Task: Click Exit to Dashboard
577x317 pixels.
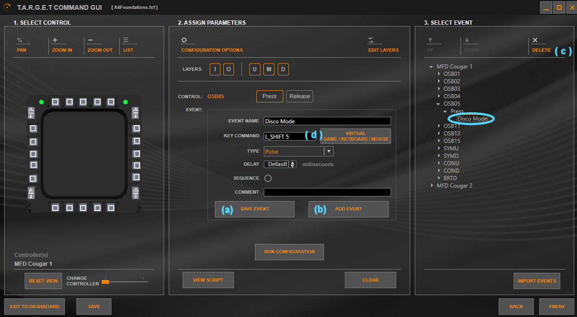Action: click(34, 307)
